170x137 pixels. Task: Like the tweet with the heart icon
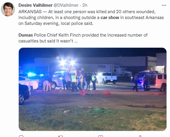(x=101, y=136)
